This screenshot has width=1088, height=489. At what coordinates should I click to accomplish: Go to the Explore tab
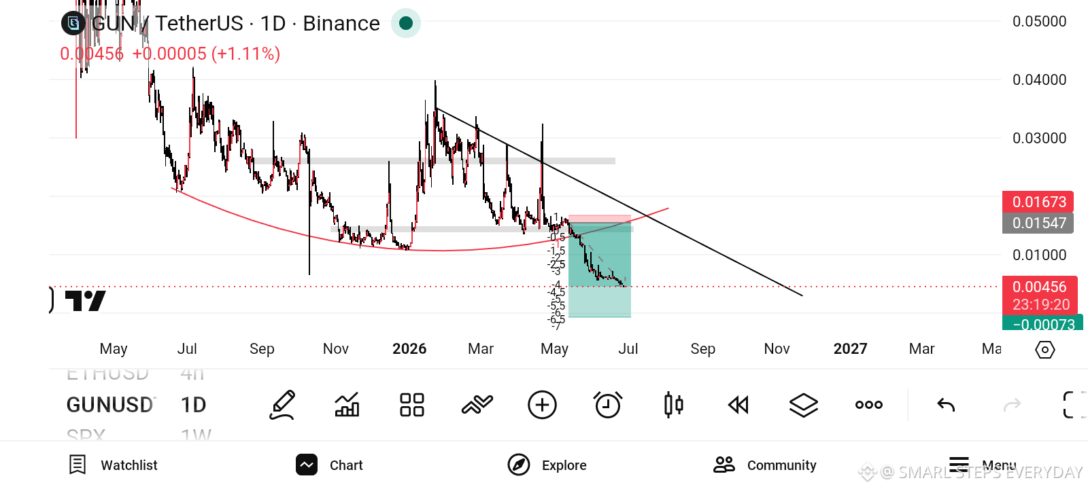[x=547, y=465]
